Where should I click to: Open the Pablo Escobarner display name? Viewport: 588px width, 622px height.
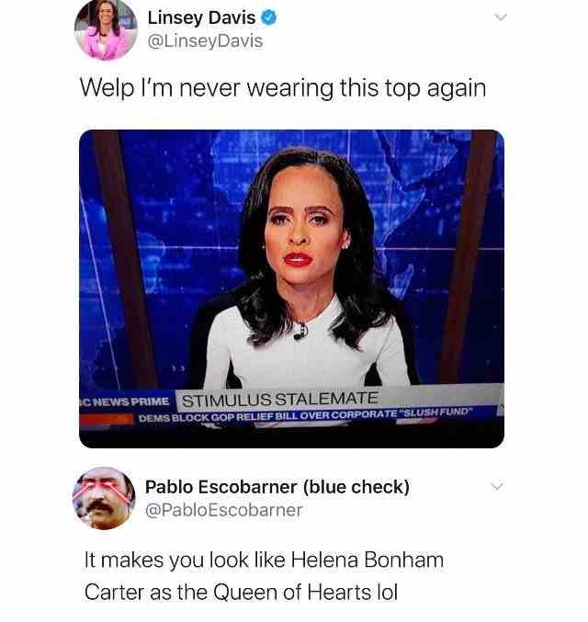tap(221, 487)
